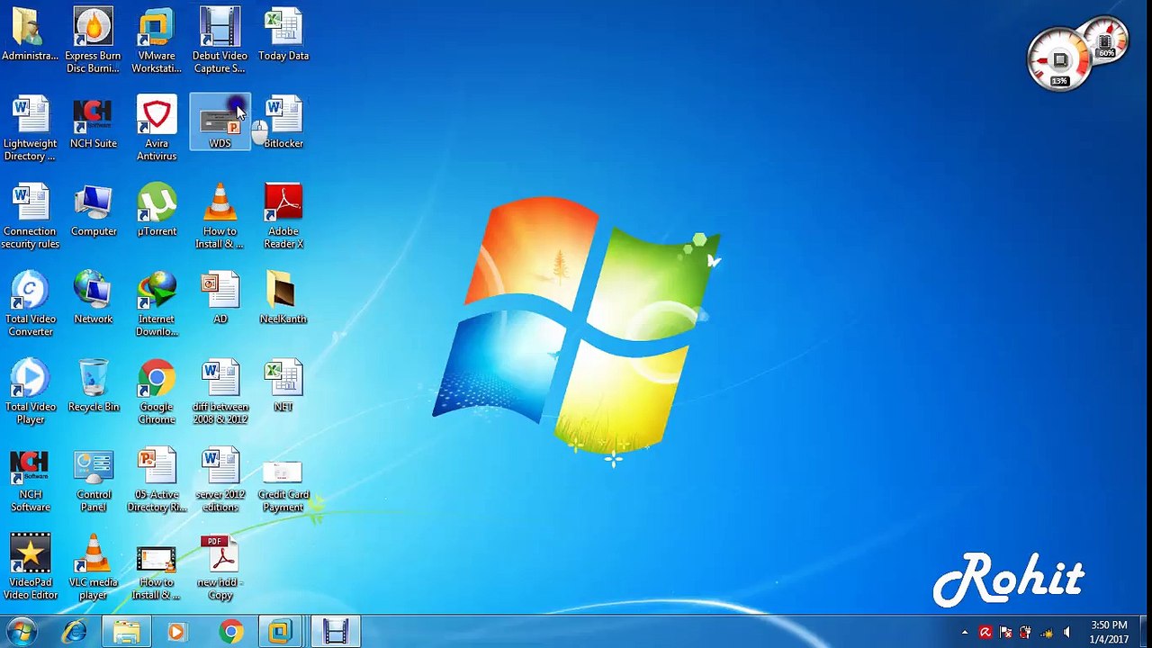Select the Total Video Player shortcut

pyautogui.click(x=30, y=391)
